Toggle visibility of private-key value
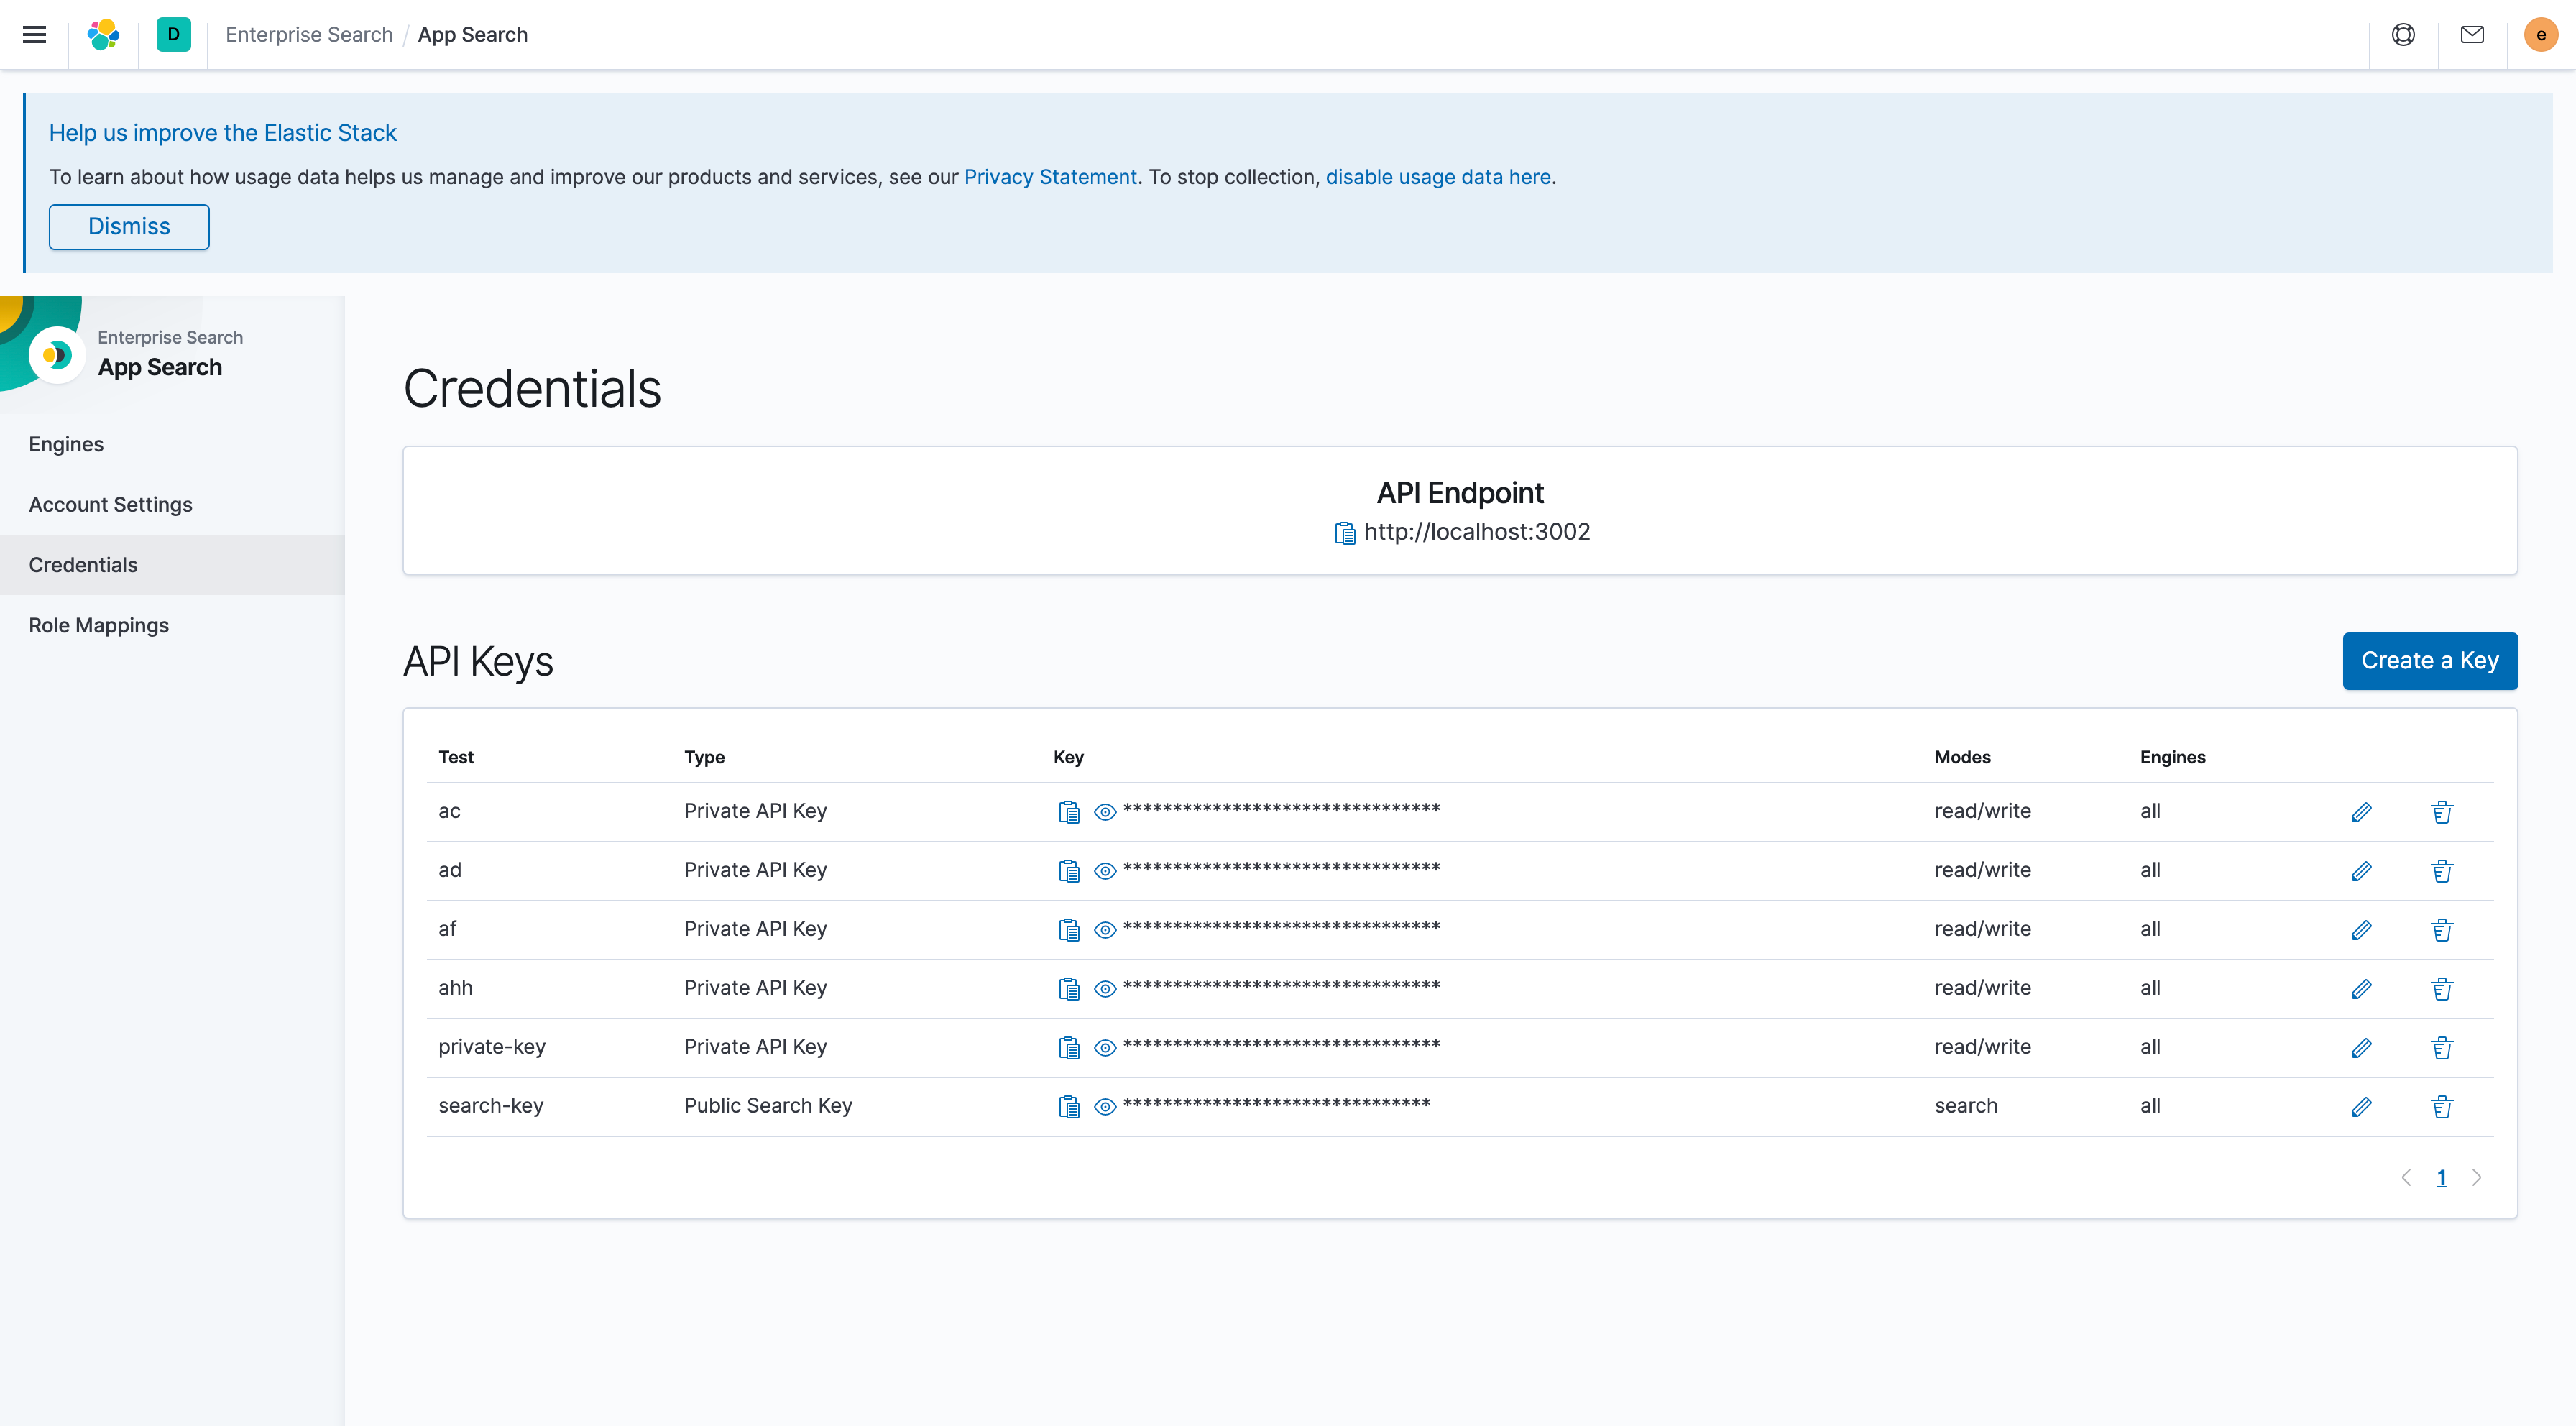Screen dimensions: 2576x1426 coord(1105,1048)
